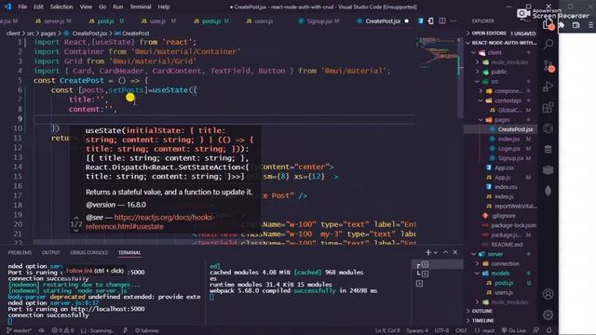Screen dimensions: 596x335
Task: Open the database extension icon in activity bar
Action: tap(549, 149)
